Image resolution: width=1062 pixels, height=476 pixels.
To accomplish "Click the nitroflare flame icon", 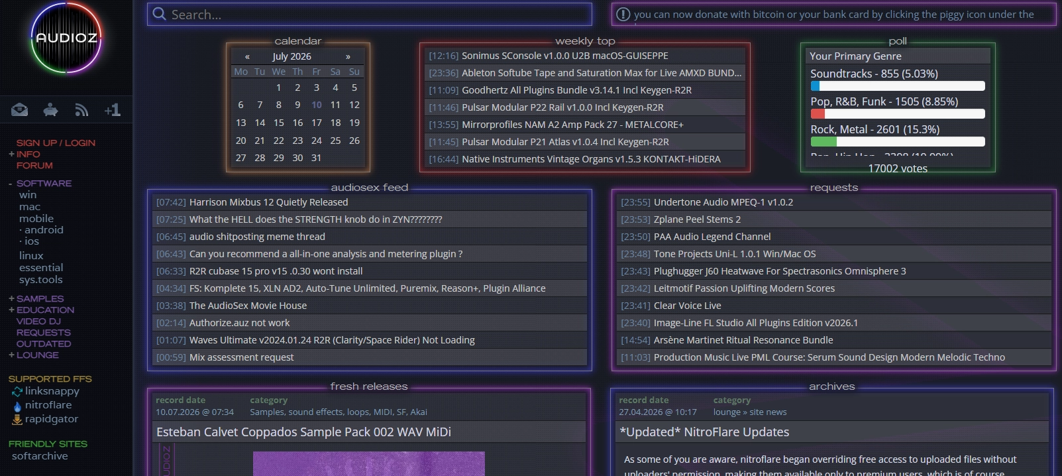I will pyautogui.click(x=17, y=405).
